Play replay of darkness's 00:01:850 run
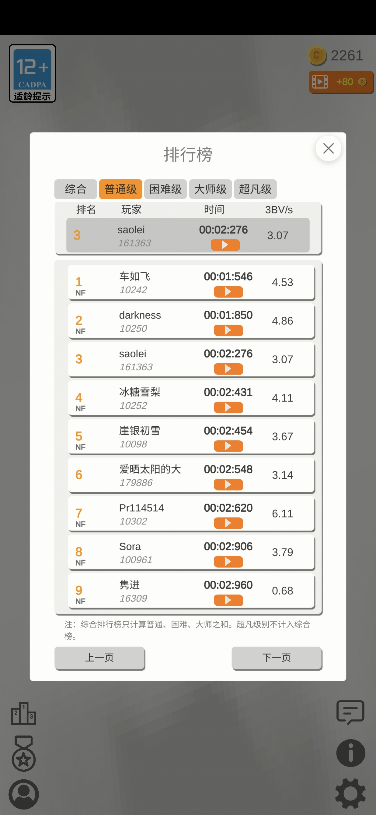This screenshot has height=815, width=376. click(x=228, y=330)
